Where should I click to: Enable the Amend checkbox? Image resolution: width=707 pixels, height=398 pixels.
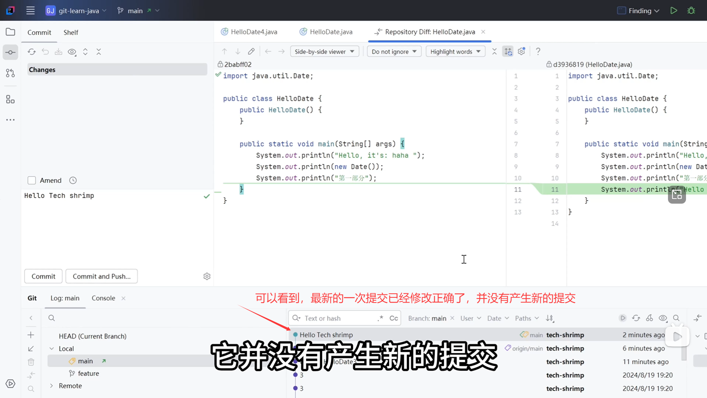click(x=32, y=180)
